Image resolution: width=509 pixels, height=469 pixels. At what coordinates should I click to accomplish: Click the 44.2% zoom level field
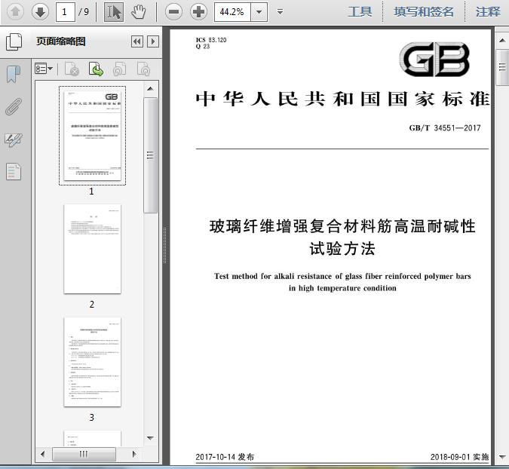point(232,12)
